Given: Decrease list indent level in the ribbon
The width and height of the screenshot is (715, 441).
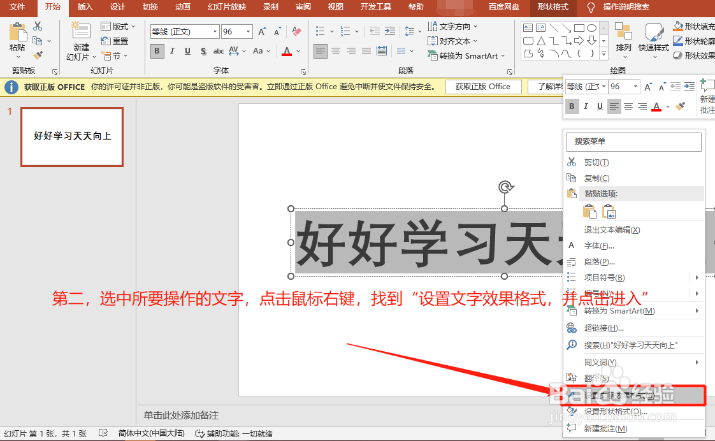Looking at the screenshot, I should tap(374, 31).
